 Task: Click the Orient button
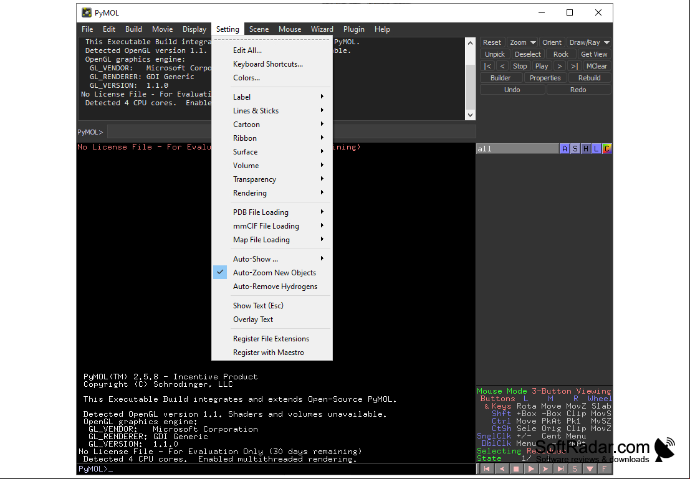tap(552, 42)
